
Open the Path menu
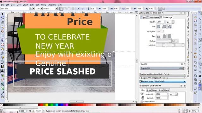tap(32, 5)
